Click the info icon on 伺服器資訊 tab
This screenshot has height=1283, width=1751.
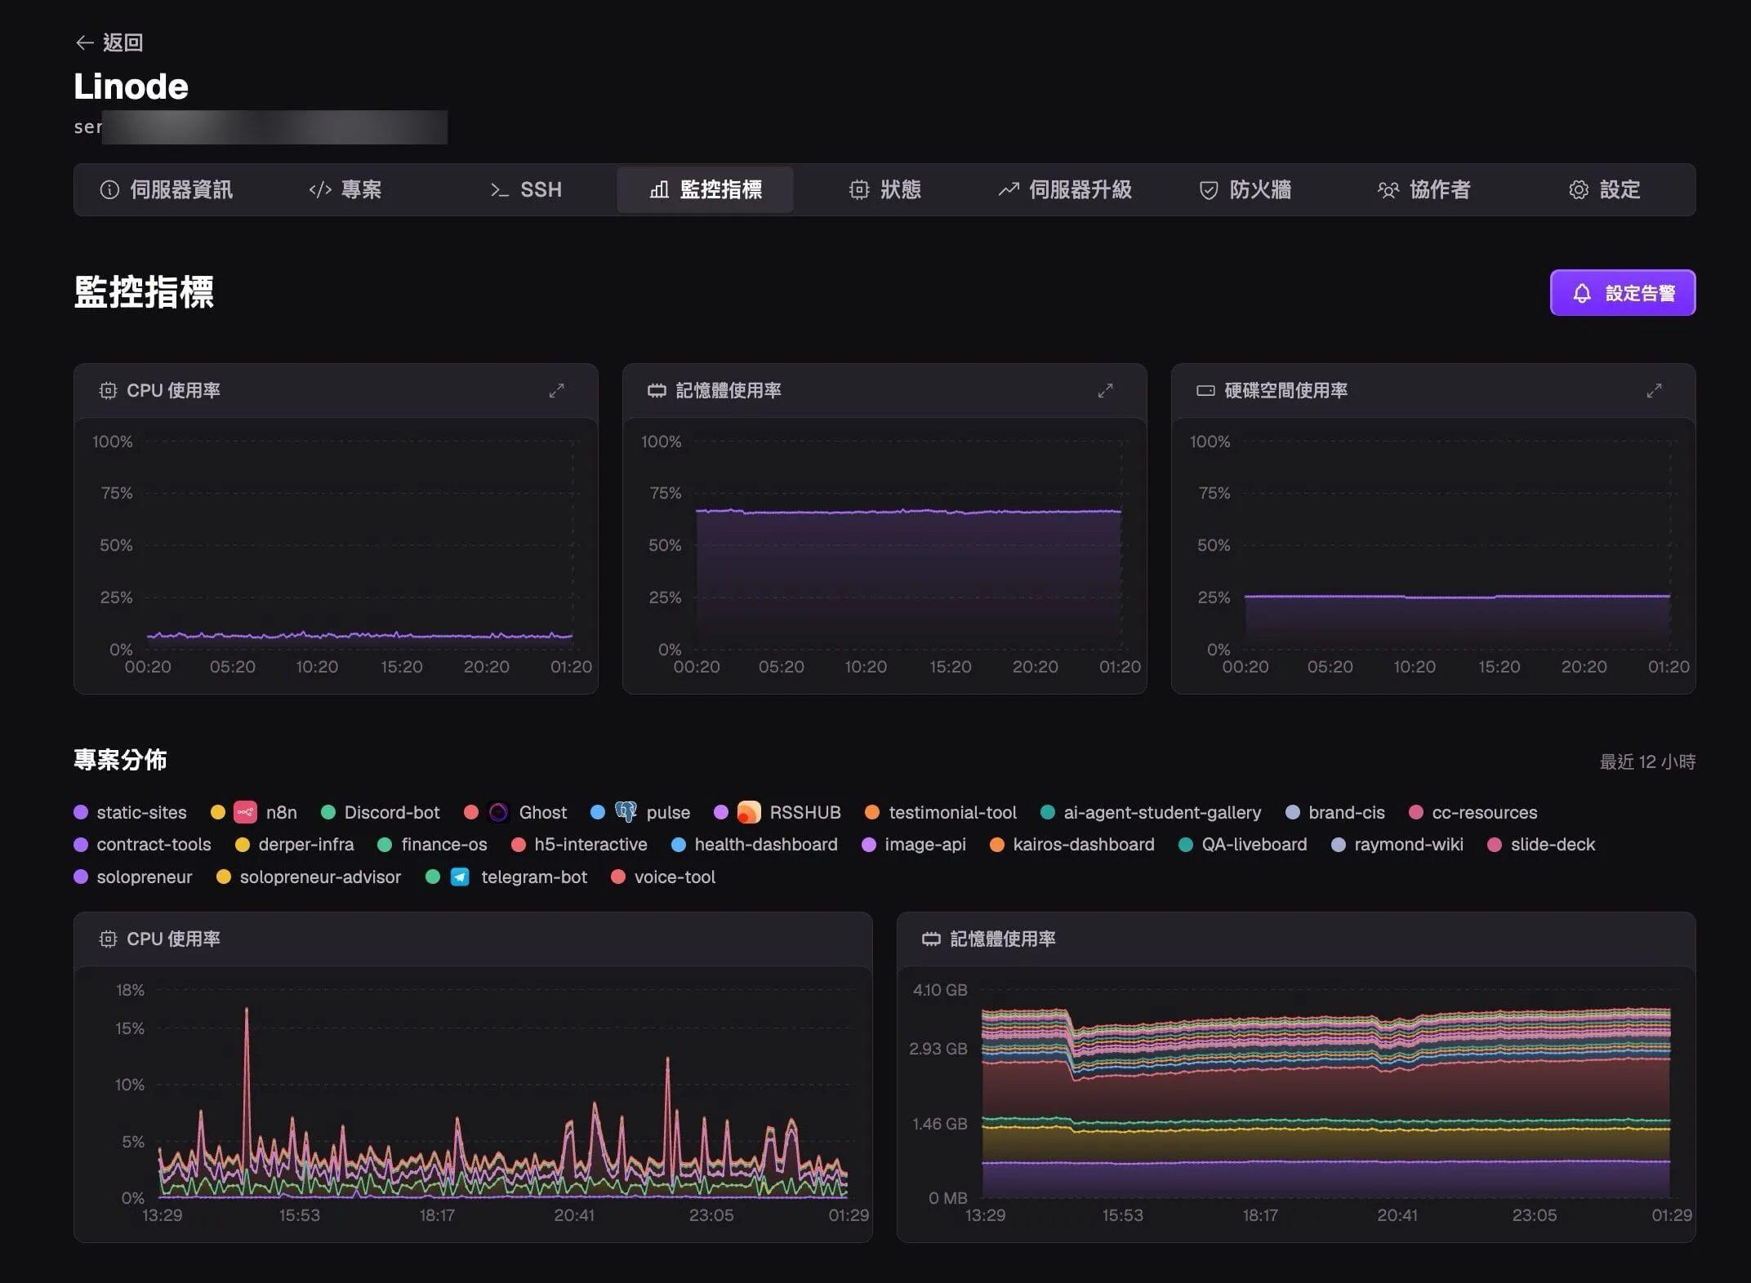click(x=109, y=189)
